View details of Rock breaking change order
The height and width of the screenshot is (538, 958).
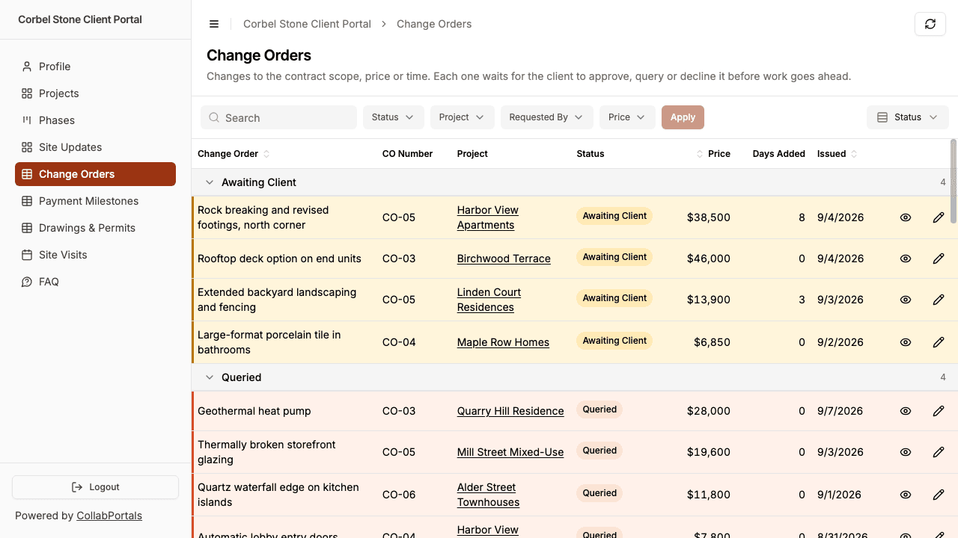tap(906, 217)
